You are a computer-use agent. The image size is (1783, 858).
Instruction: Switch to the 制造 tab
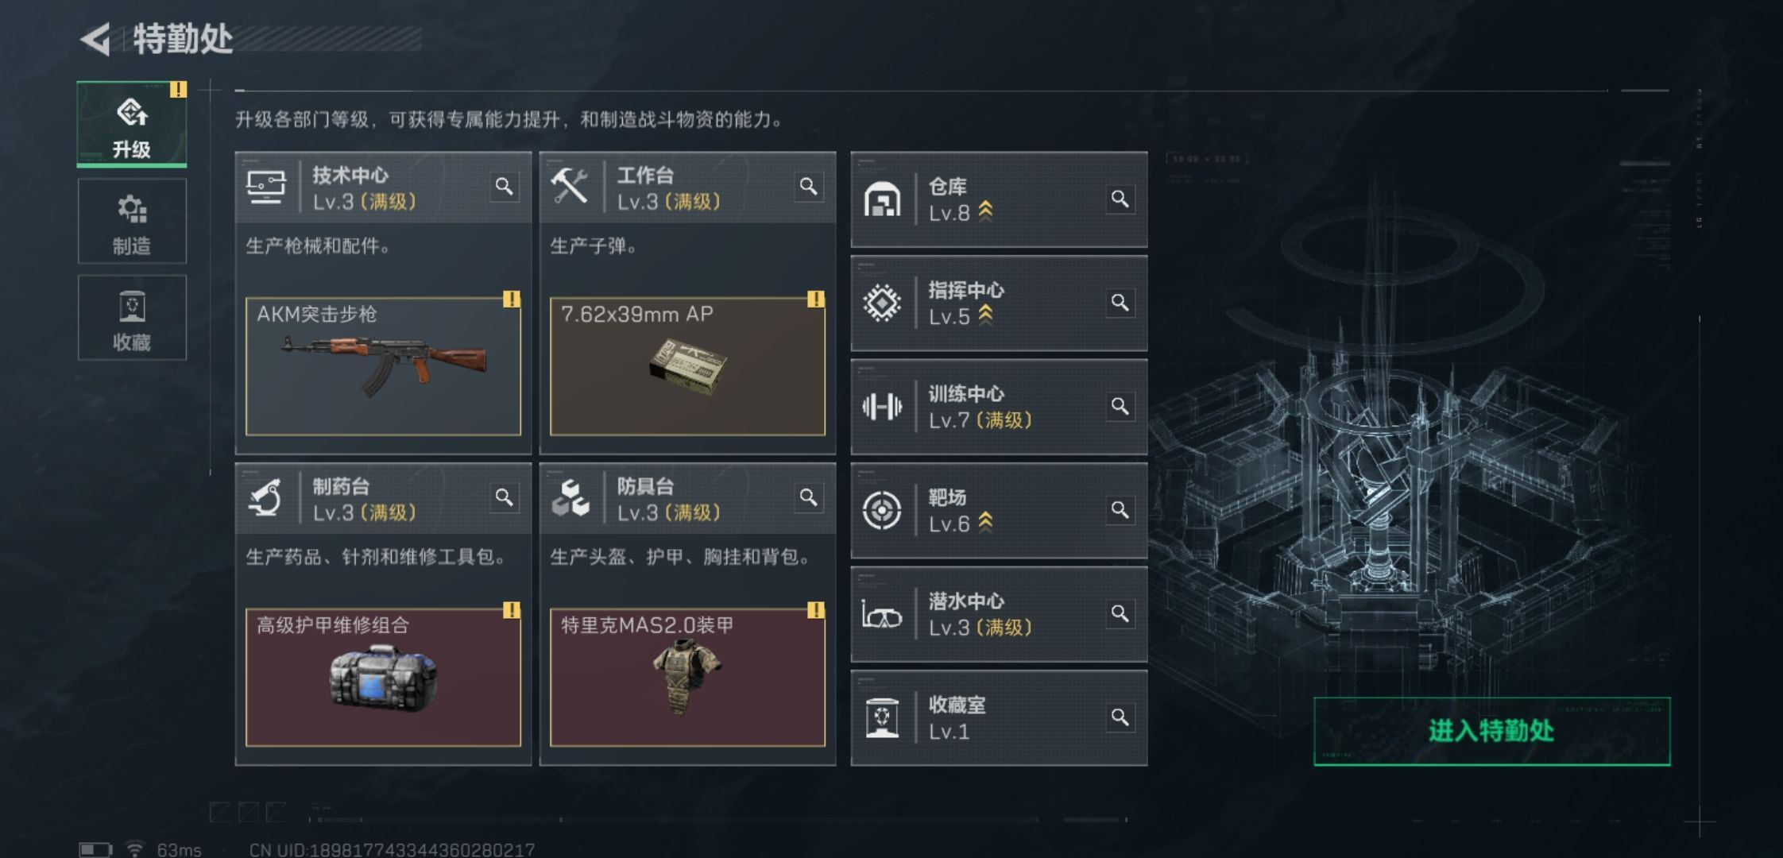click(x=132, y=222)
